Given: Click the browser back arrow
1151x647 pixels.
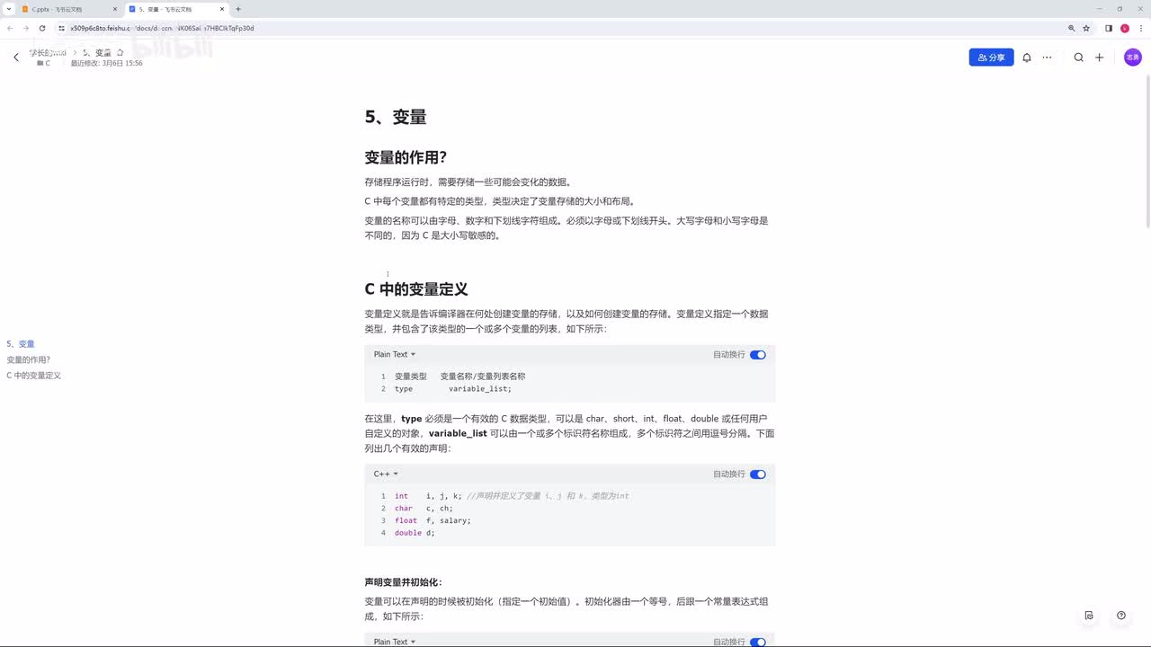Looking at the screenshot, I should coord(10,28).
